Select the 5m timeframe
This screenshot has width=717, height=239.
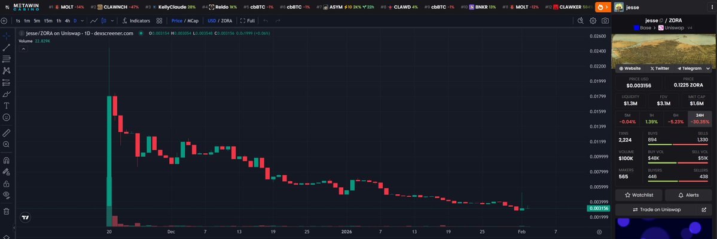[x=36, y=21]
